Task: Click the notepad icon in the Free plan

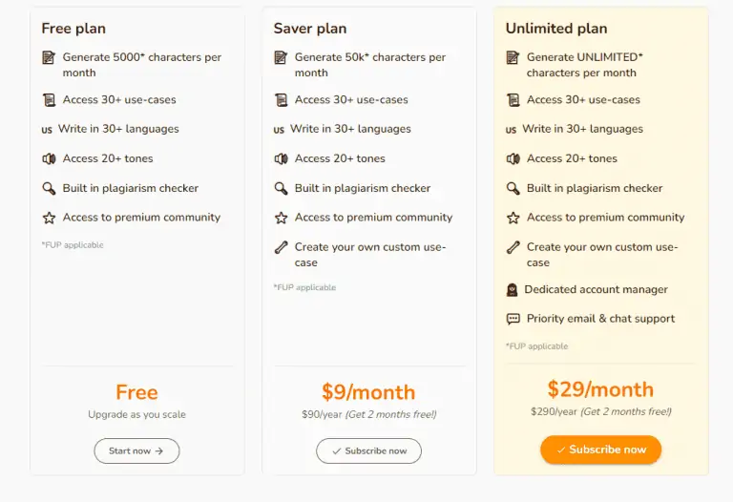Action: (x=49, y=57)
